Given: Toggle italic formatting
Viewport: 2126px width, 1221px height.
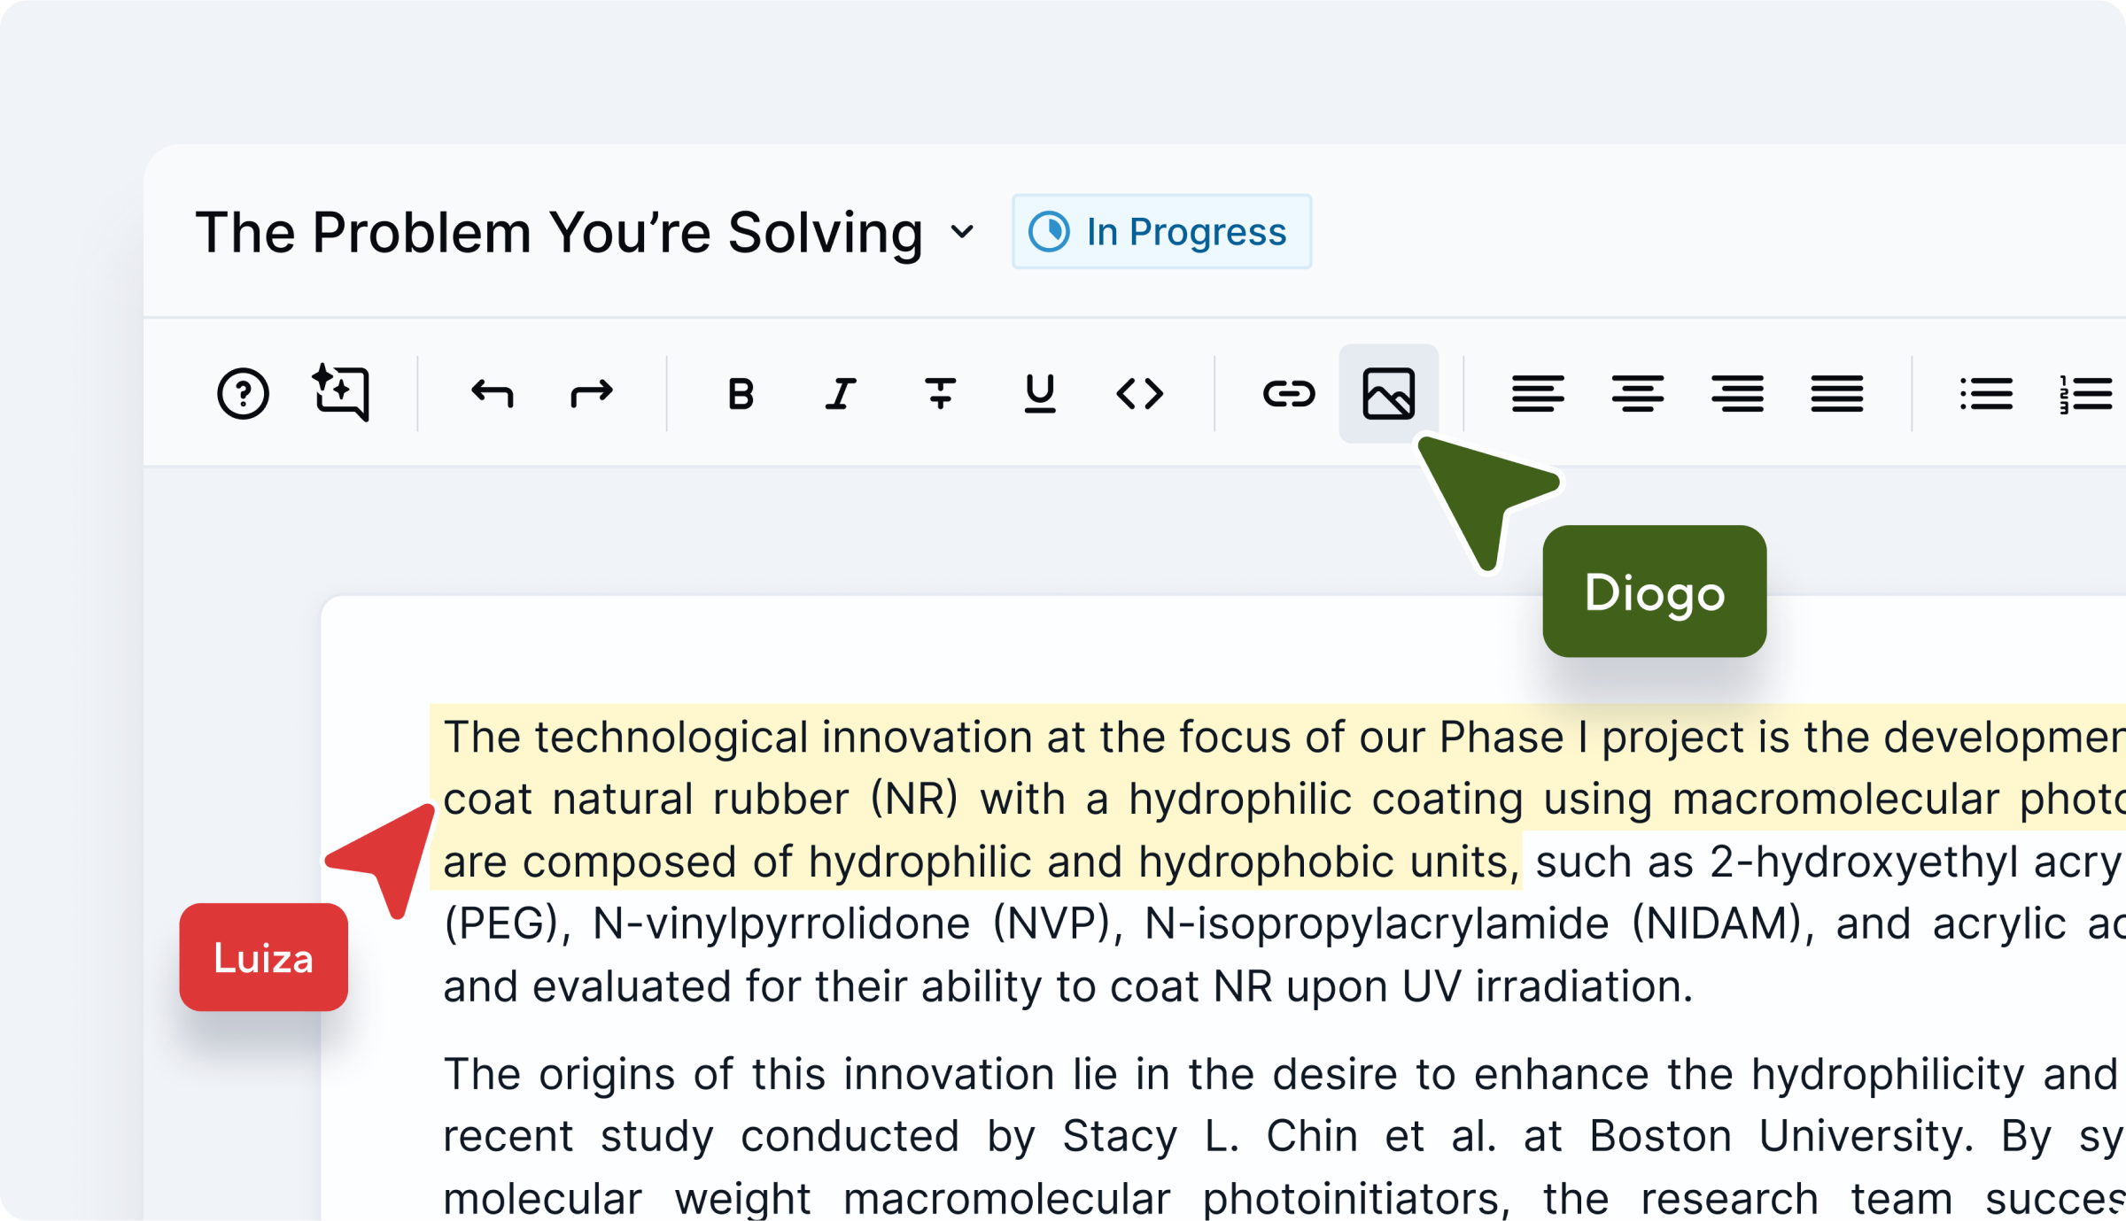Looking at the screenshot, I should tap(841, 393).
